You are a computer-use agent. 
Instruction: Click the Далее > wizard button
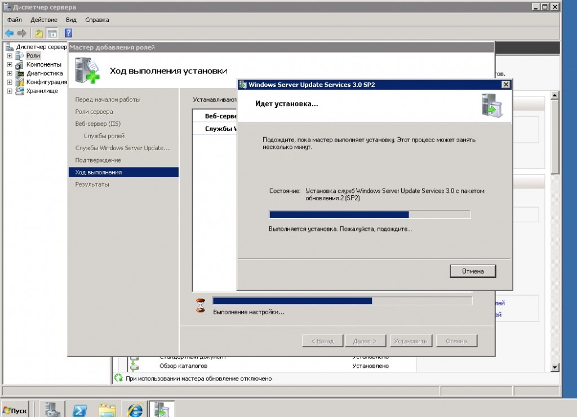pos(365,341)
